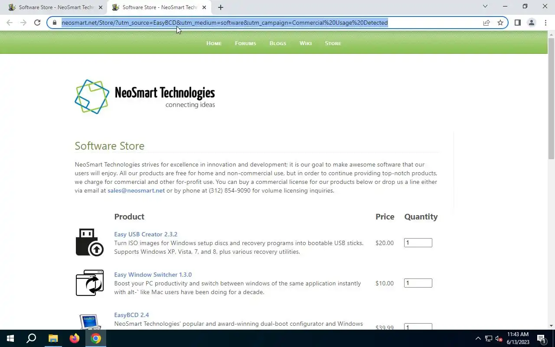Open the Windows Start menu
The height and width of the screenshot is (347, 555).
click(10, 338)
